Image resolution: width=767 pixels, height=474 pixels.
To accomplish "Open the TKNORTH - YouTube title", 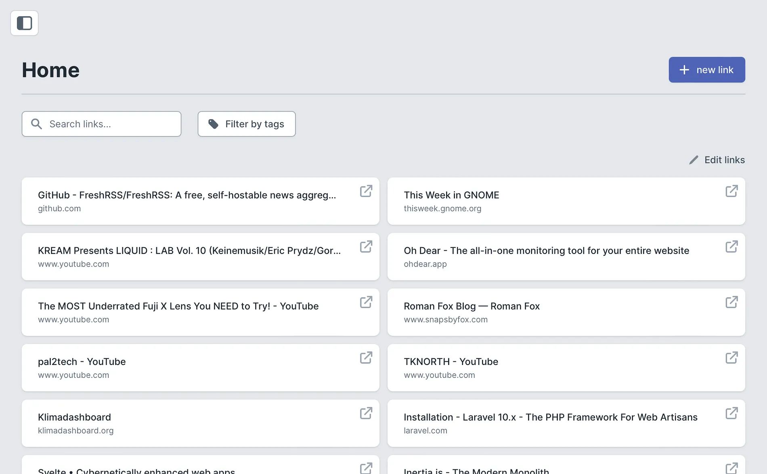I will click(451, 362).
